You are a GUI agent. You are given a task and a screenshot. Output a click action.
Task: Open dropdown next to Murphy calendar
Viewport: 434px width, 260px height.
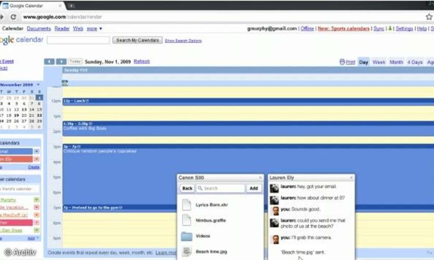(37, 200)
